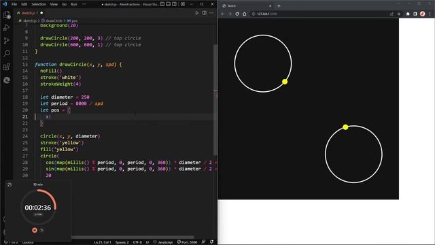Image resolution: width=435 pixels, height=245 pixels.
Task: Open the editor More Actions ellipsis
Action: [x=211, y=13]
